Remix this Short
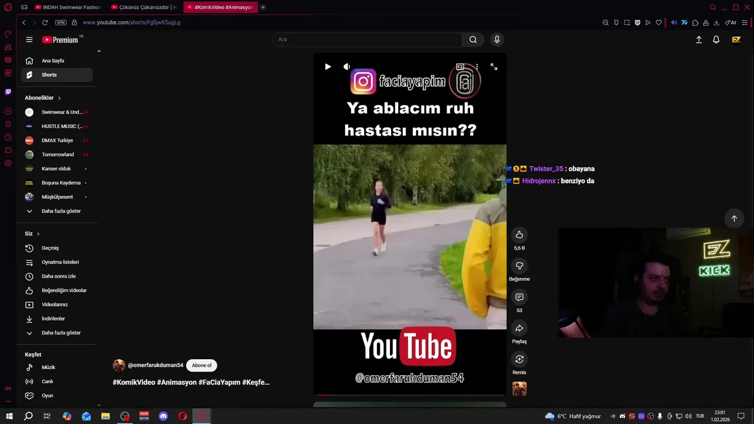This screenshot has height=424, width=754. click(x=519, y=359)
